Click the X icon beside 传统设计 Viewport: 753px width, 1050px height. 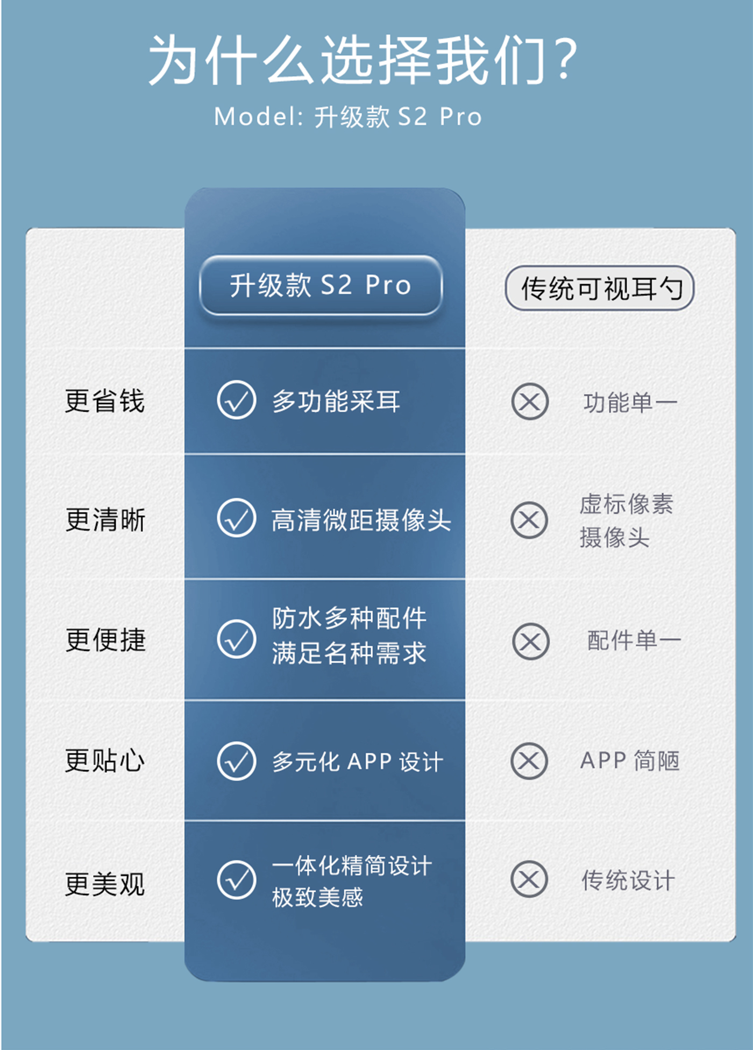coord(529,879)
